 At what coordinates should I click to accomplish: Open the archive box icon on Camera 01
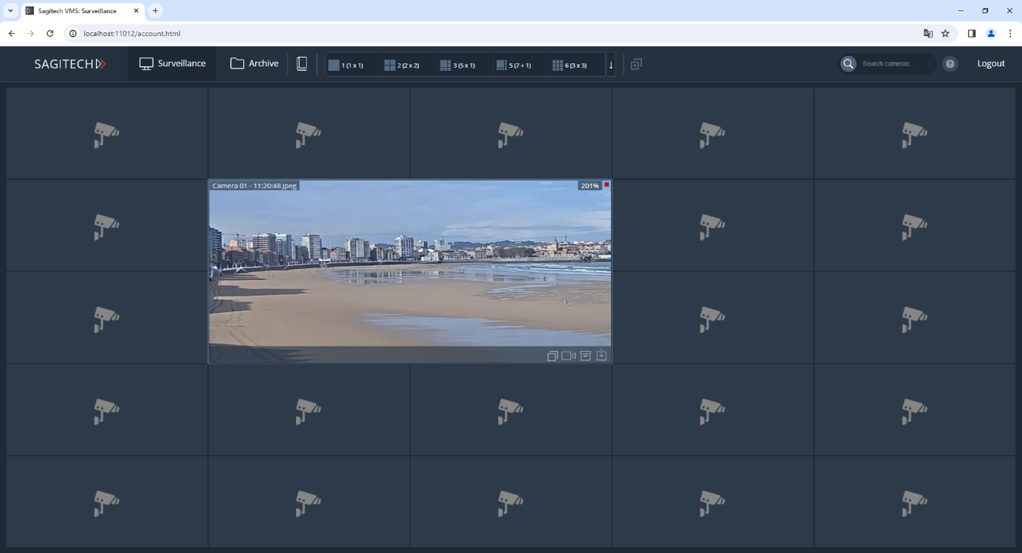point(585,356)
